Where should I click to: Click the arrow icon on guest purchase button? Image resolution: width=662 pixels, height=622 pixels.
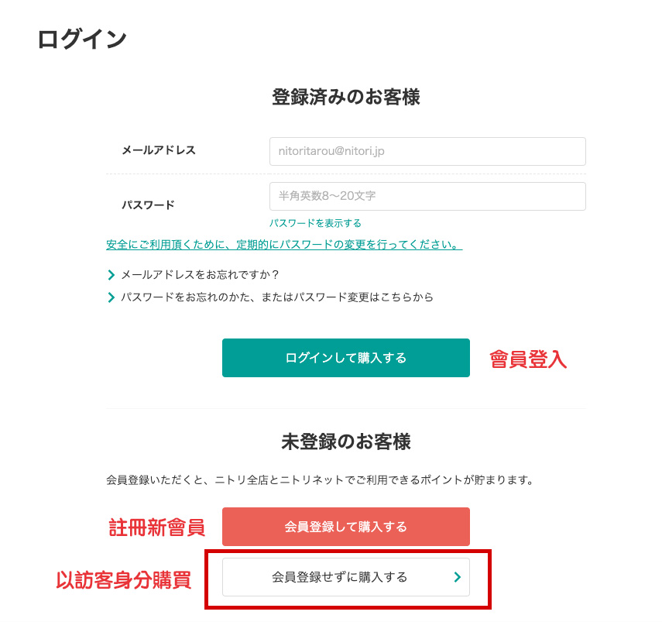[x=457, y=577]
